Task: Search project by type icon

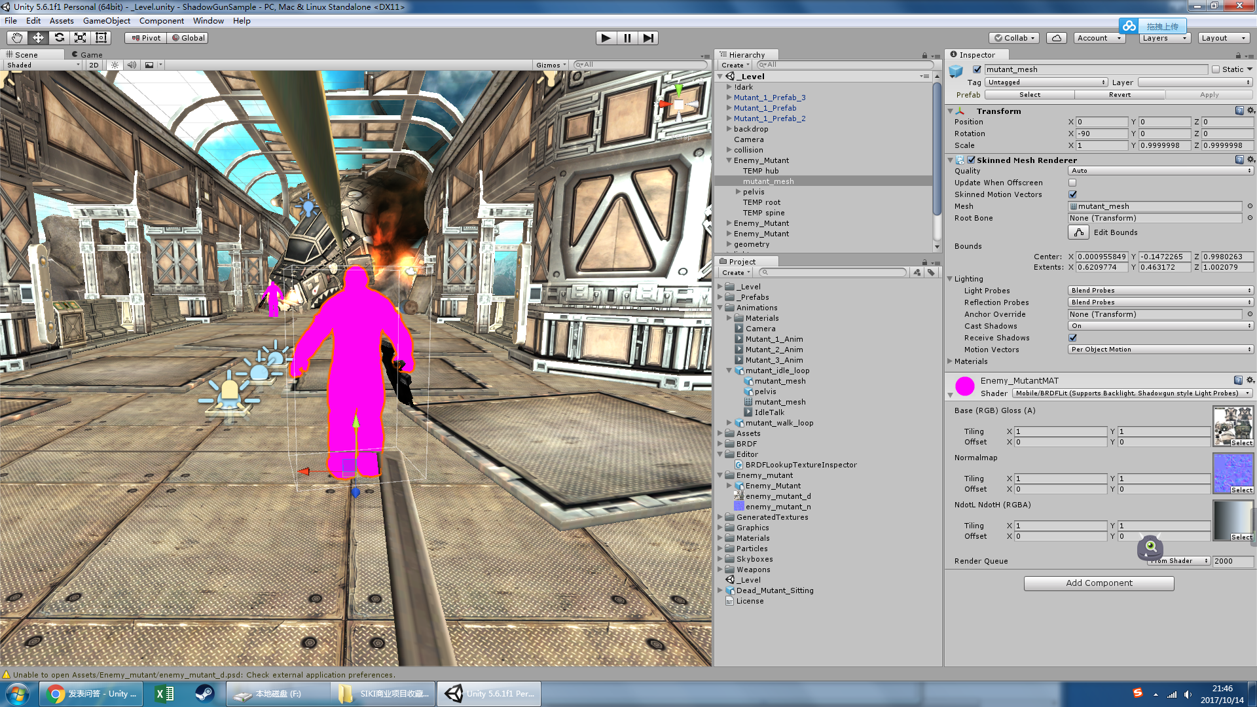Action: (917, 272)
